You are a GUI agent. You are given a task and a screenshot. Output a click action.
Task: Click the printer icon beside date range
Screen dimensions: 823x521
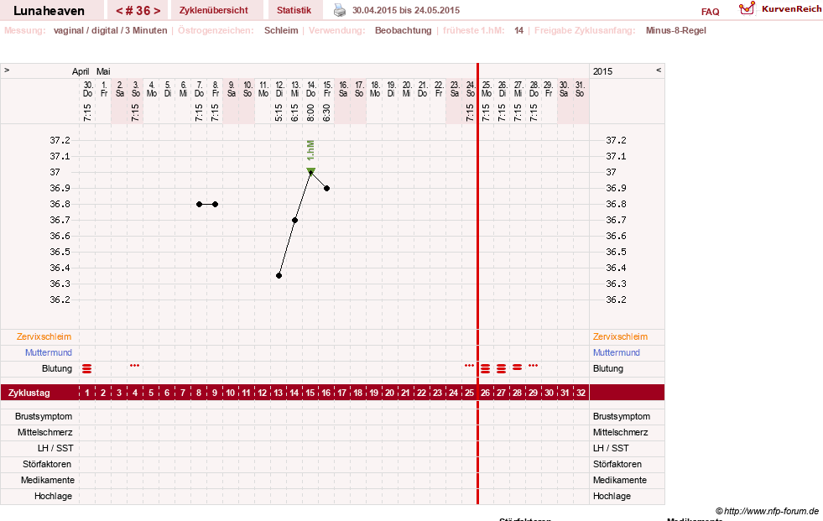click(x=340, y=11)
